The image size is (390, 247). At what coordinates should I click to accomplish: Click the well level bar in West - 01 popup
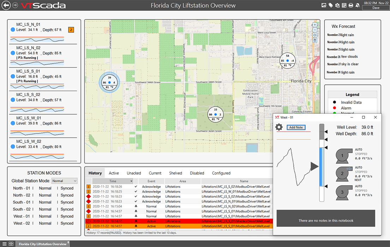pyautogui.click(x=322, y=163)
